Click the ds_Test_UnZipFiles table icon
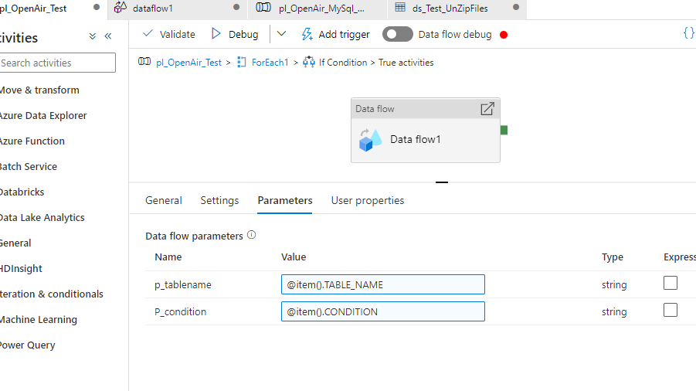The height and width of the screenshot is (391, 696). 400,7
